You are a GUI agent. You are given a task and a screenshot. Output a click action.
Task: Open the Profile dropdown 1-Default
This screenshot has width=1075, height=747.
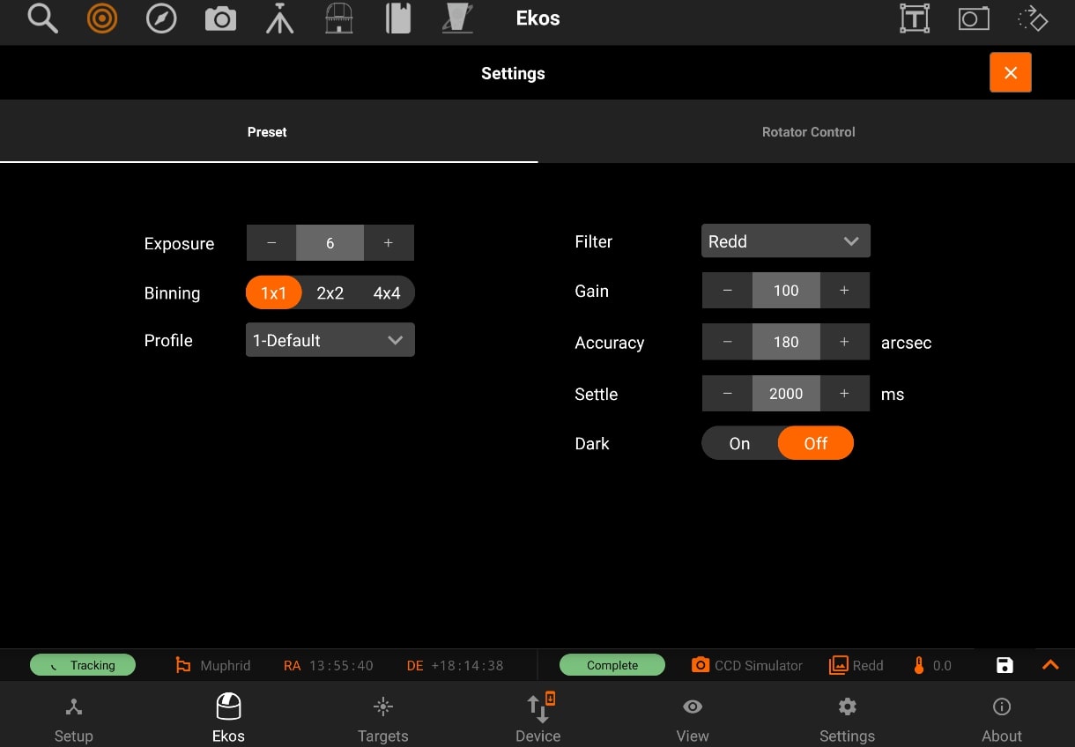click(330, 340)
